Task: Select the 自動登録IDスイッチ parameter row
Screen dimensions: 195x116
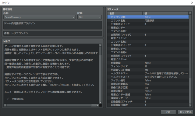Action: click(x=148, y=102)
